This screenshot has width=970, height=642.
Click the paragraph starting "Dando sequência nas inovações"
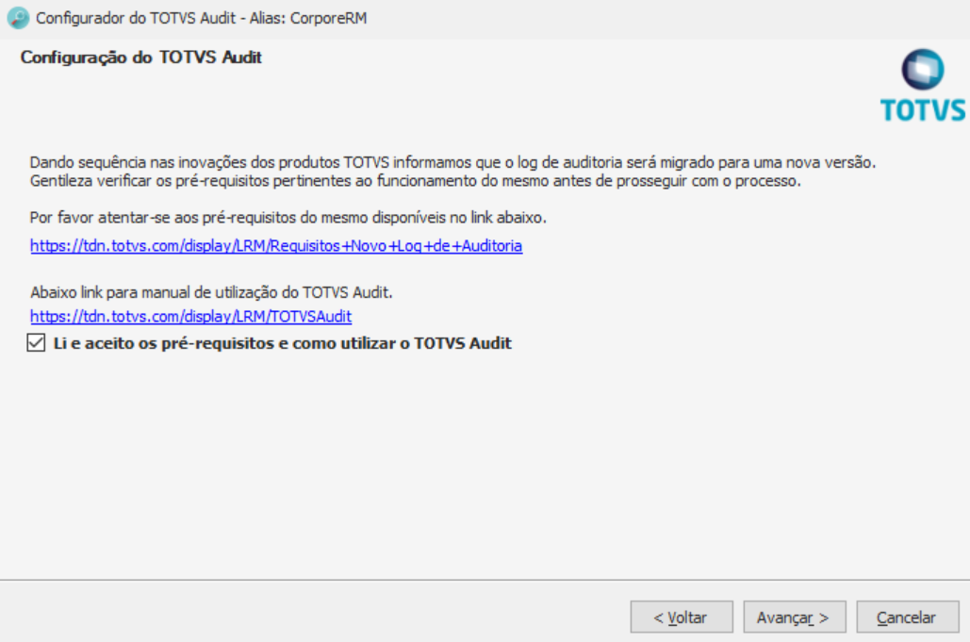click(452, 163)
